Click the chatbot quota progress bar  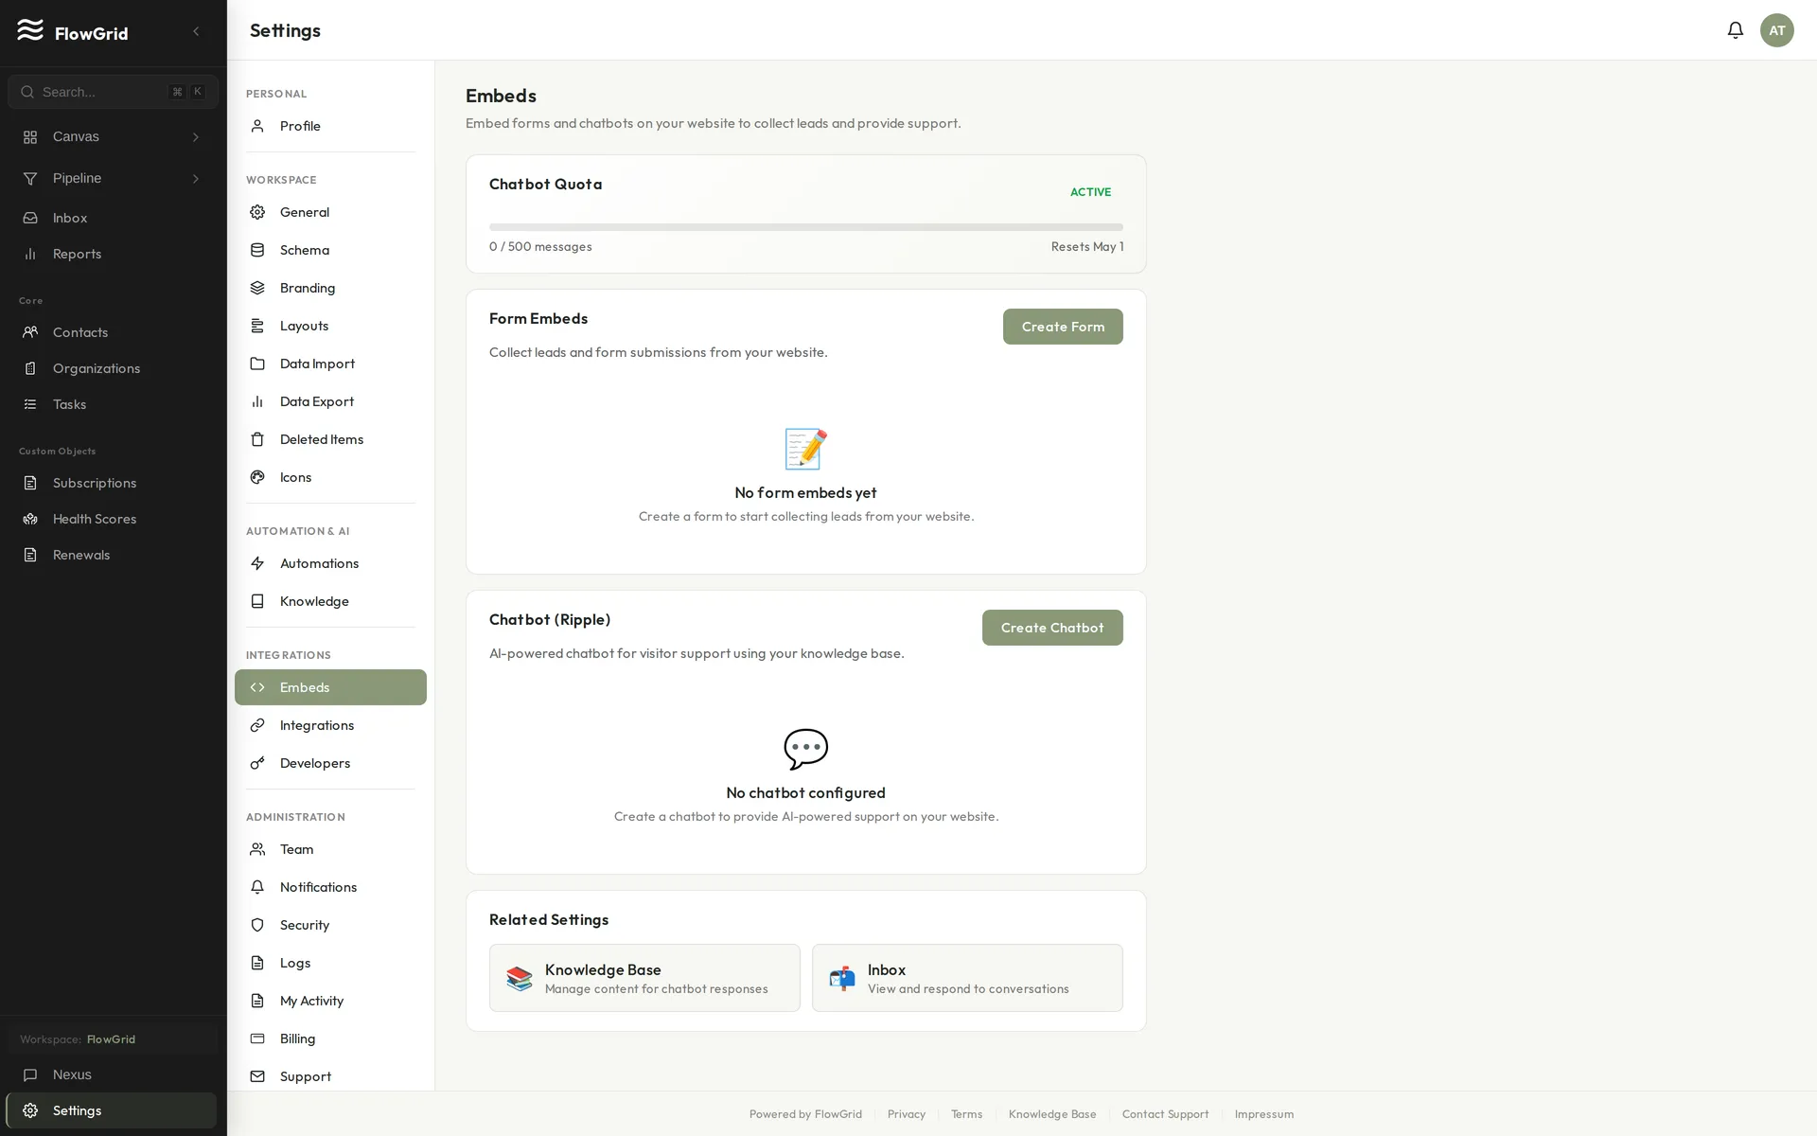click(x=806, y=227)
